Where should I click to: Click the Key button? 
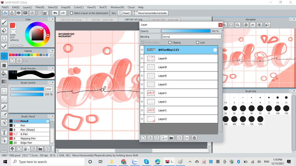114,13
